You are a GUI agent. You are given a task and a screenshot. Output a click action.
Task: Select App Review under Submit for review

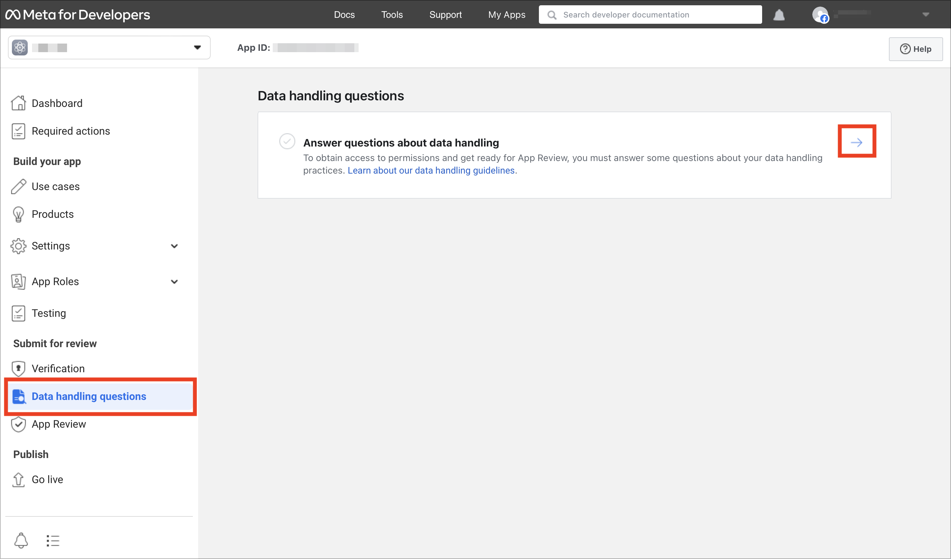pos(58,424)
